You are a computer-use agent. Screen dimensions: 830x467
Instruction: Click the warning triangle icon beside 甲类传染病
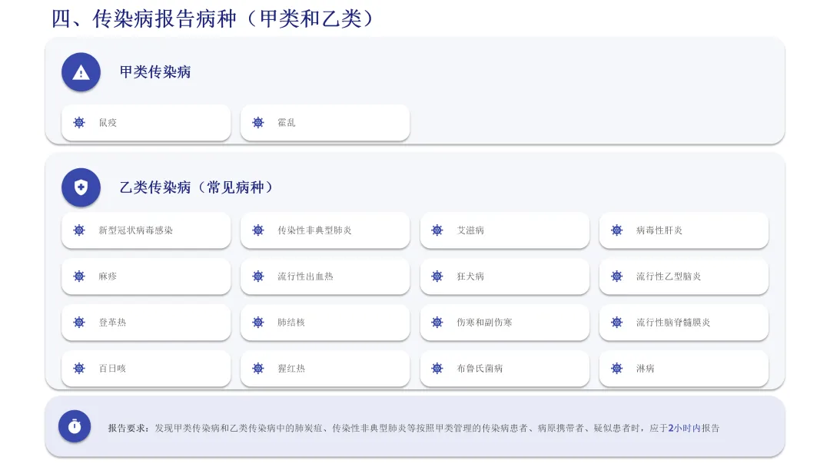(81, 72)
